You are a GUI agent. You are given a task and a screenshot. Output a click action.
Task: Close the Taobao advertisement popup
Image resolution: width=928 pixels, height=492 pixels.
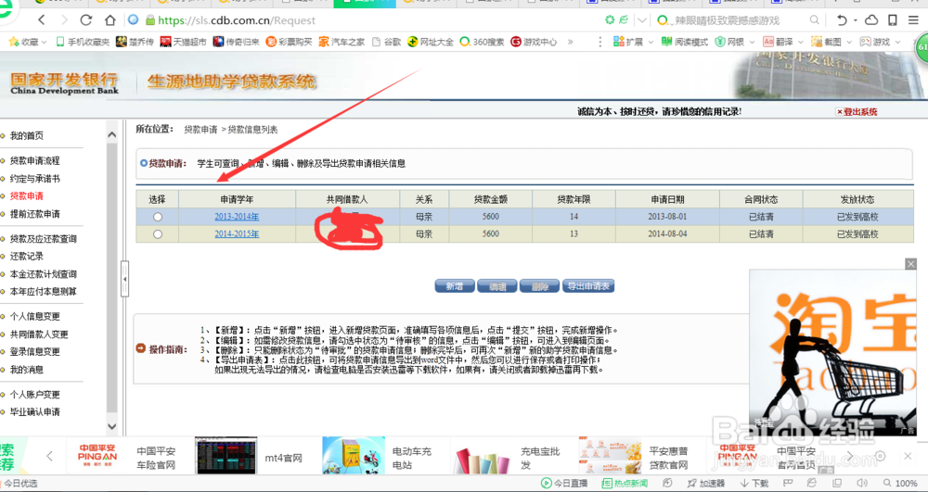coord(911,264)
